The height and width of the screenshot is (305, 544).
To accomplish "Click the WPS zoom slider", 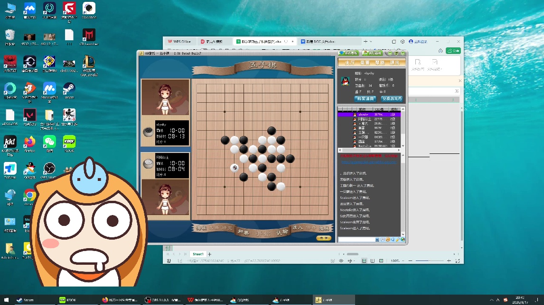I will coord(430,260).
